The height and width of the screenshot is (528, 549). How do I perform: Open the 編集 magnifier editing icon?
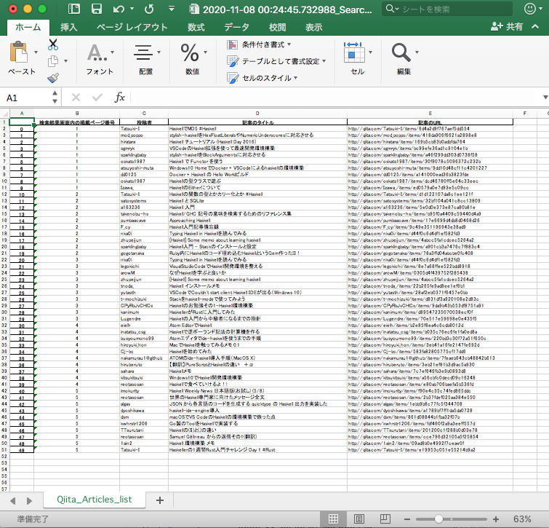(401, 52)
